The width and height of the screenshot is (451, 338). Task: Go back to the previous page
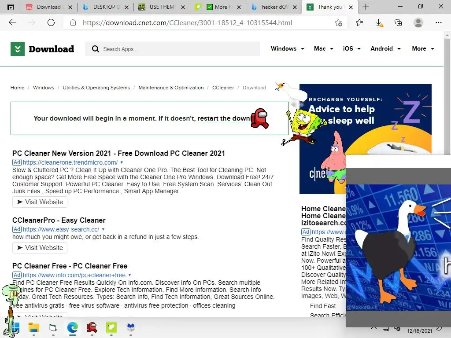(x=12, y=22)
